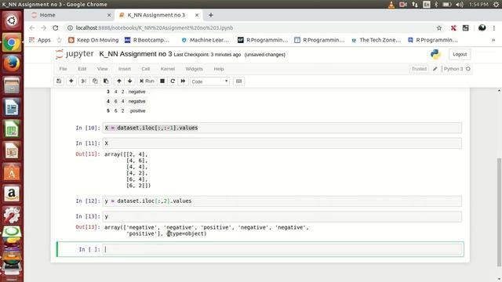Open the cell type Code dropdown
The width and height of the screenshot is (502, 282).
tap(209, 81)
